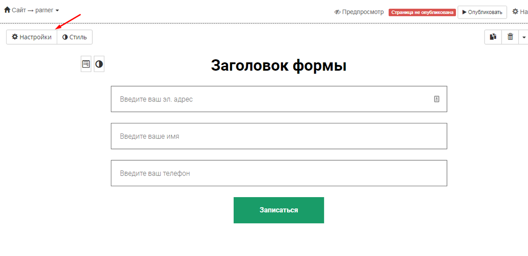Click the green Записаться button
This screenshot has height=256, width=528.
[x=279, y=210]
